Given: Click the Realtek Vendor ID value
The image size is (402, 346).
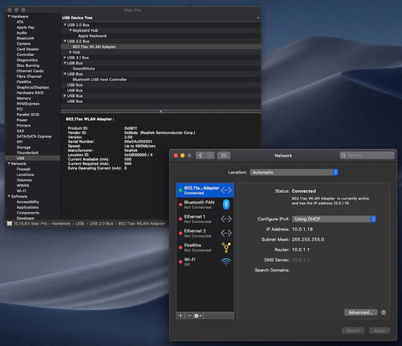Looking at the screenshot, I should click(160, 132).
